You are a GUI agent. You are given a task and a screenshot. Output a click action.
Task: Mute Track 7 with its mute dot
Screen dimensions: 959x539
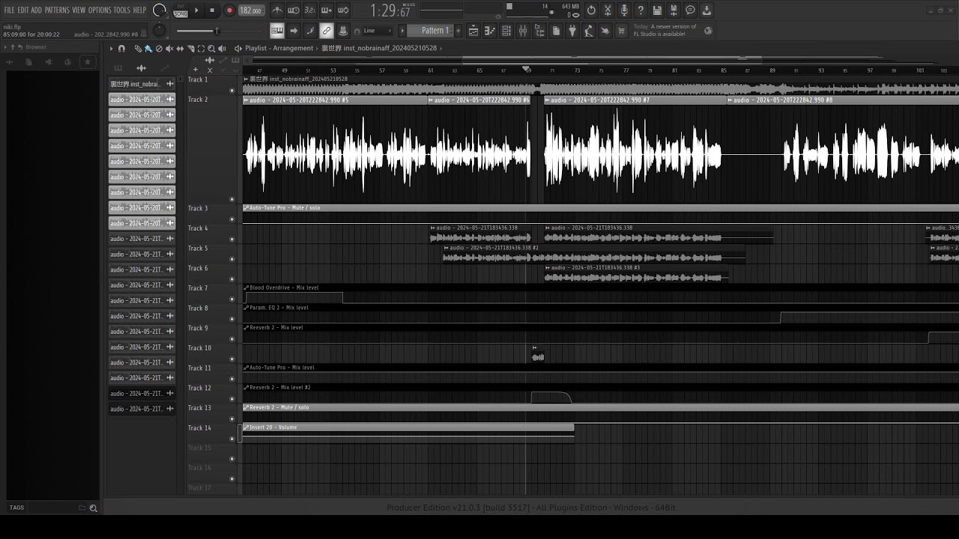point(232,299)
